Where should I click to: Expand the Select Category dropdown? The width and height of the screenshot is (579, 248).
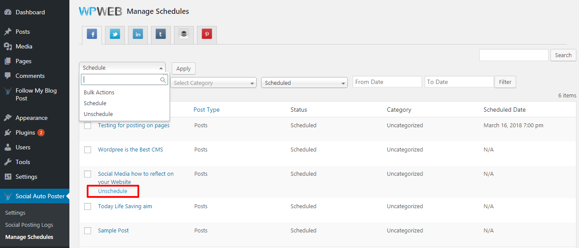pos(213,83)
